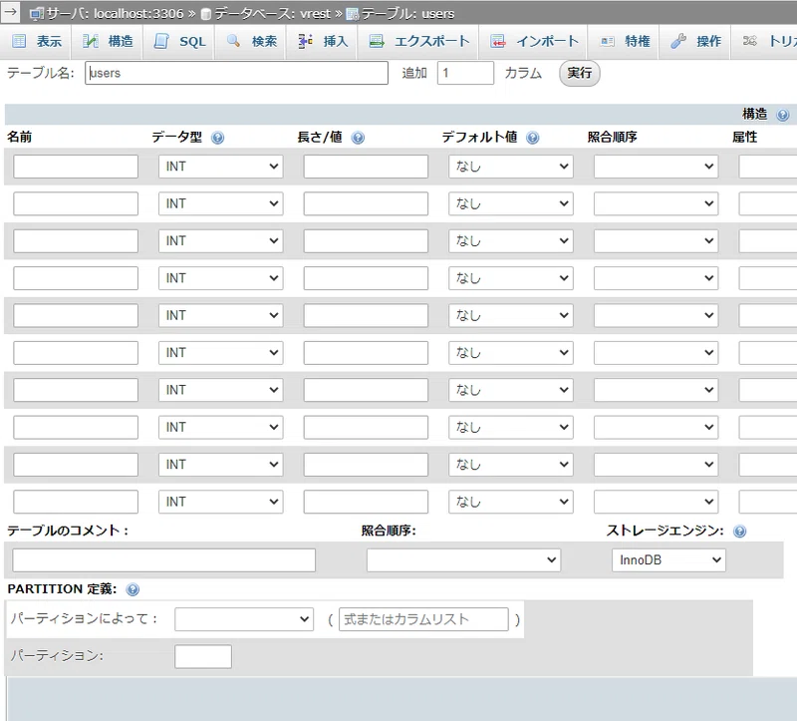Open the インポート tab
797x721 pixels.
pyautogui.click(x=535, y=41)
